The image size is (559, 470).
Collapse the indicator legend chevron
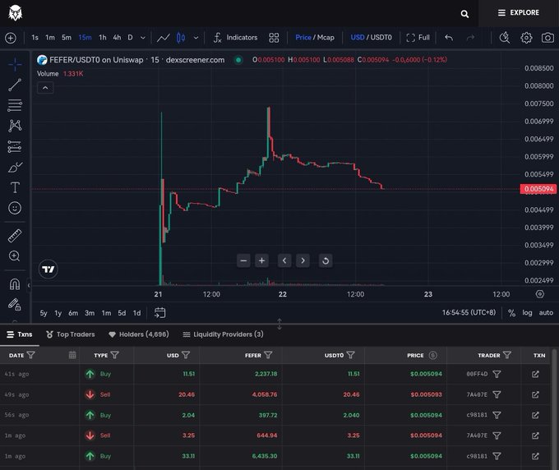45,88
